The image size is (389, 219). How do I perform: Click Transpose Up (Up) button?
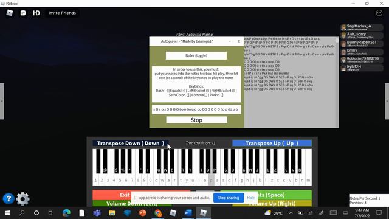(x=272, y=144)
